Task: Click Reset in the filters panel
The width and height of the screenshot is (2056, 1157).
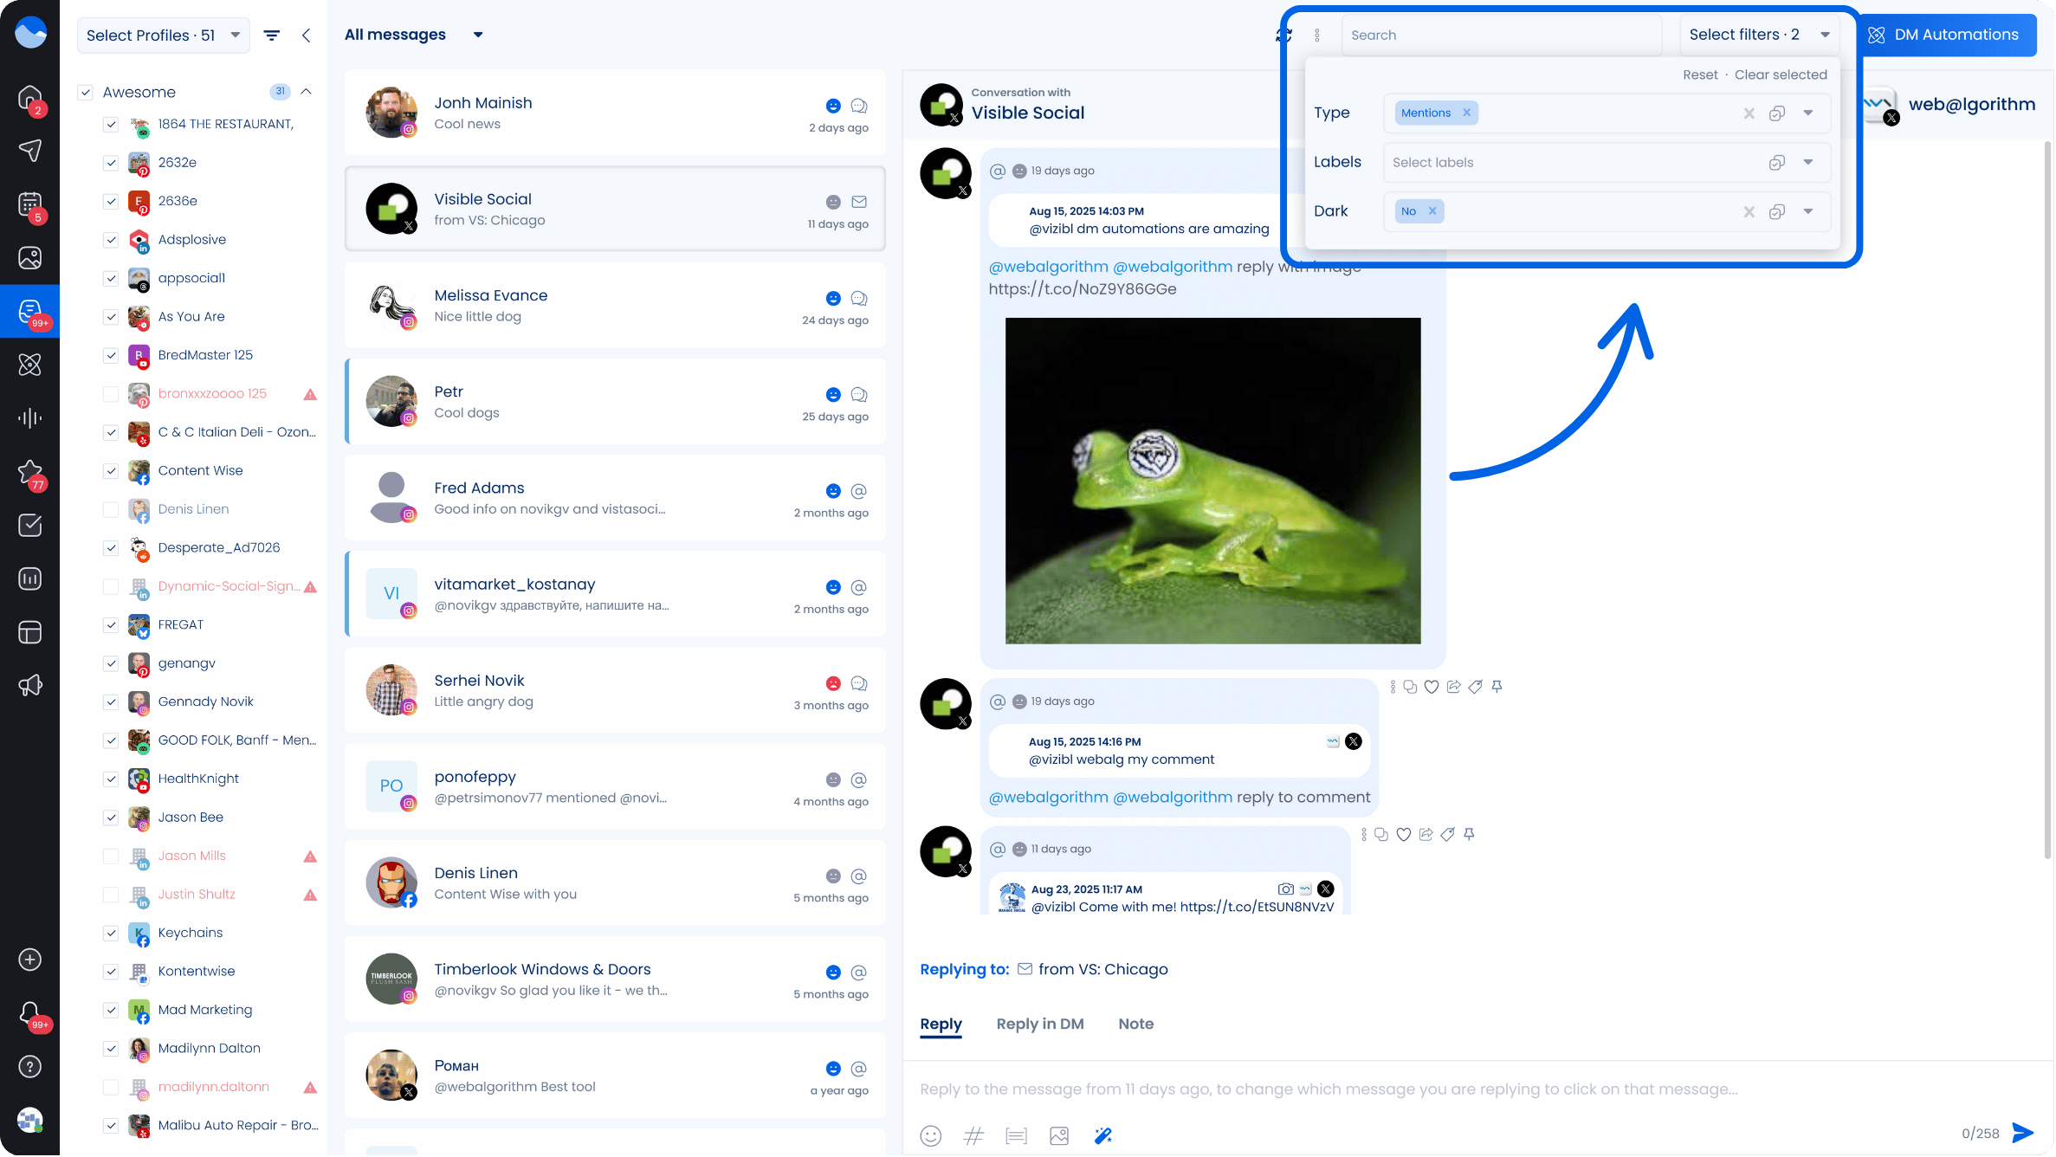Action: pyautogui.click(x=1702, y=75)
